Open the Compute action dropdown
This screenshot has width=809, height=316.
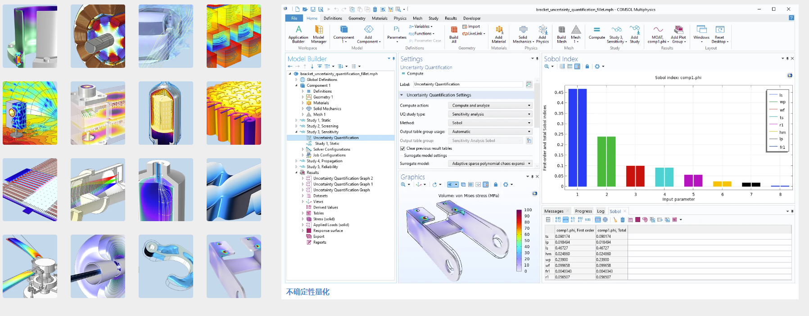[x=490, y=106]
